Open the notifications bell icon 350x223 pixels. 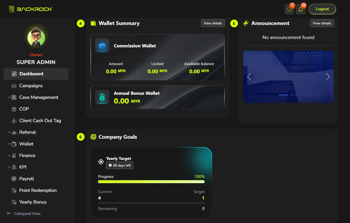301,9
